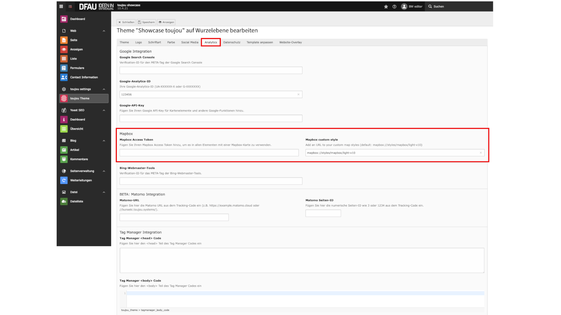Open the Dateiliste module icon
The height and width of the screenshot is (315, 561).
click(x=64, y=202)
